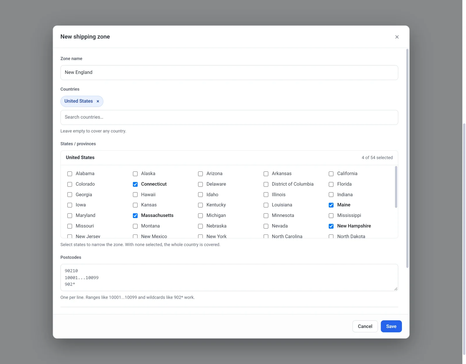This screenshot has width=466, height=364.
Task: Click the postcodes textarea resize handle
Action: point(396,289)
